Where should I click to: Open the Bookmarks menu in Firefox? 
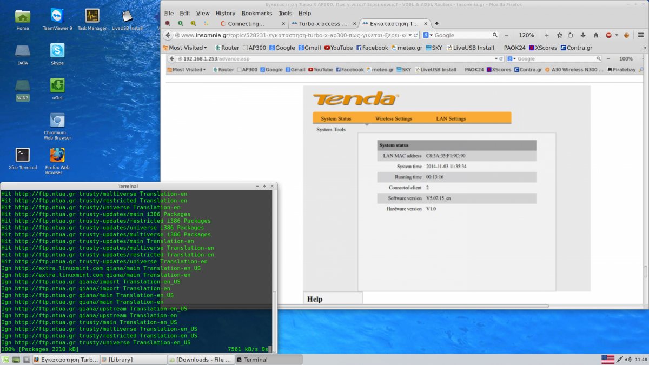pyautogui.click(x=257, y=13)
